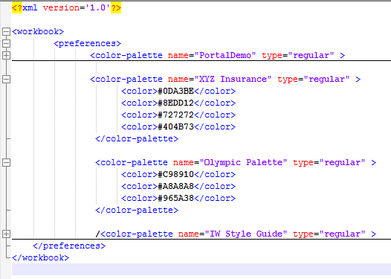Click type="regular" on the IW Style Guide line

(329, 234)
